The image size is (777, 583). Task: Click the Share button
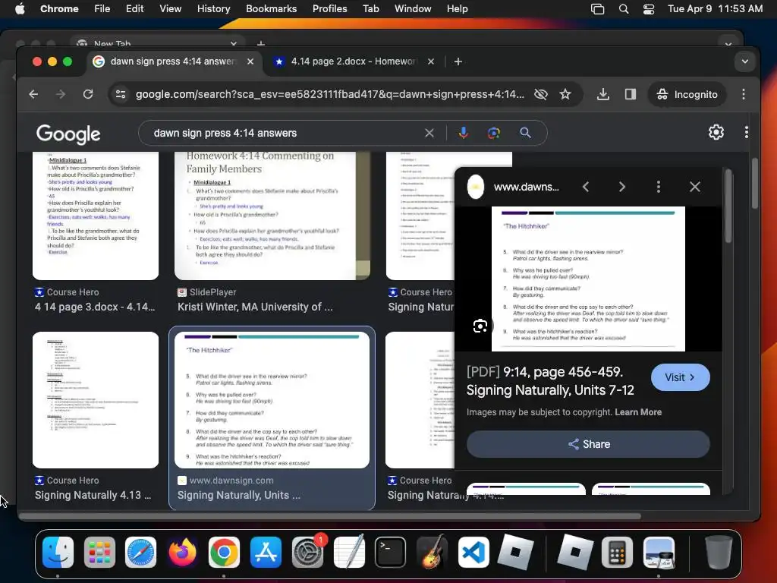(588, 444)
